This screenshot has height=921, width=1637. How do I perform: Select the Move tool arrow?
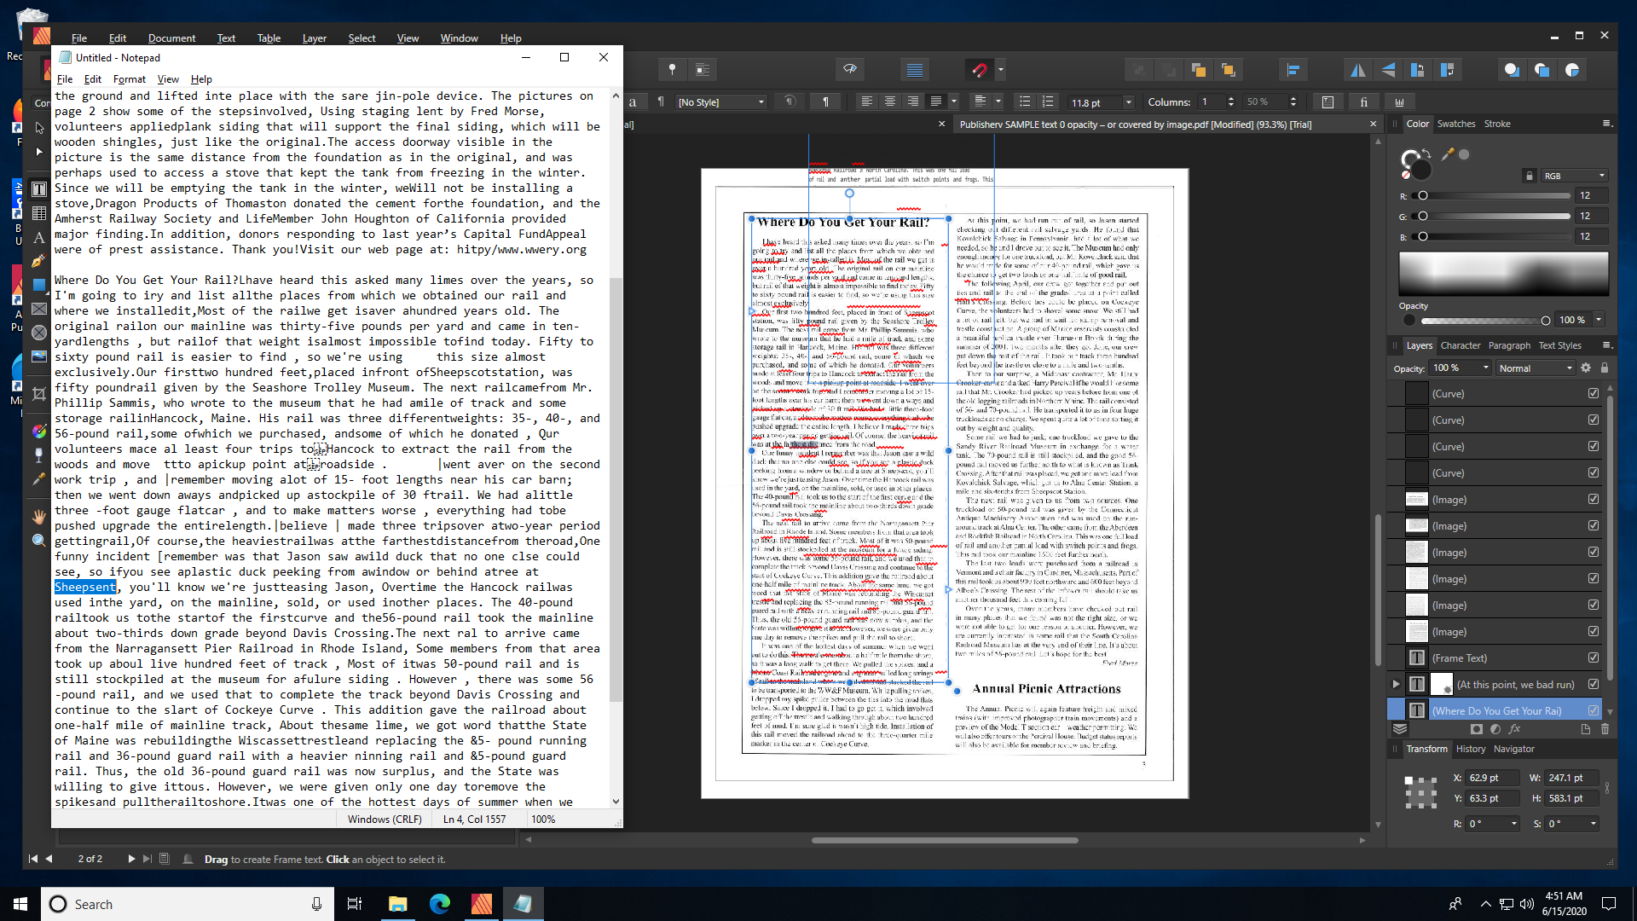39,128
